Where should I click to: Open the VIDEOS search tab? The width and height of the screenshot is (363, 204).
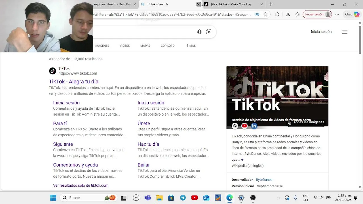click(125, 46)
